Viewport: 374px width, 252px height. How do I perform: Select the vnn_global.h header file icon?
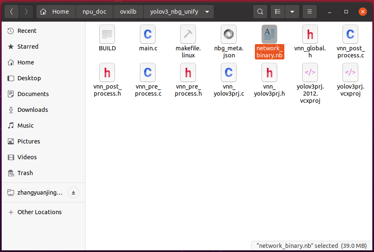tap(310, 34)
